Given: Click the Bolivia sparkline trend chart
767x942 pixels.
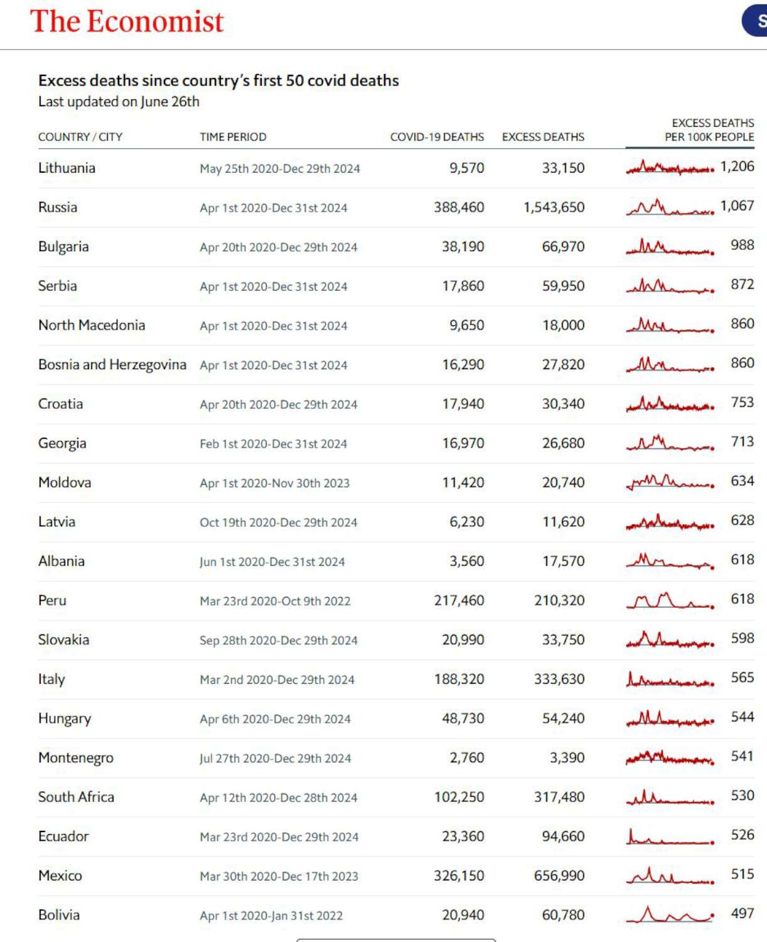Looking at the screenshot, I should coord(670,915).
